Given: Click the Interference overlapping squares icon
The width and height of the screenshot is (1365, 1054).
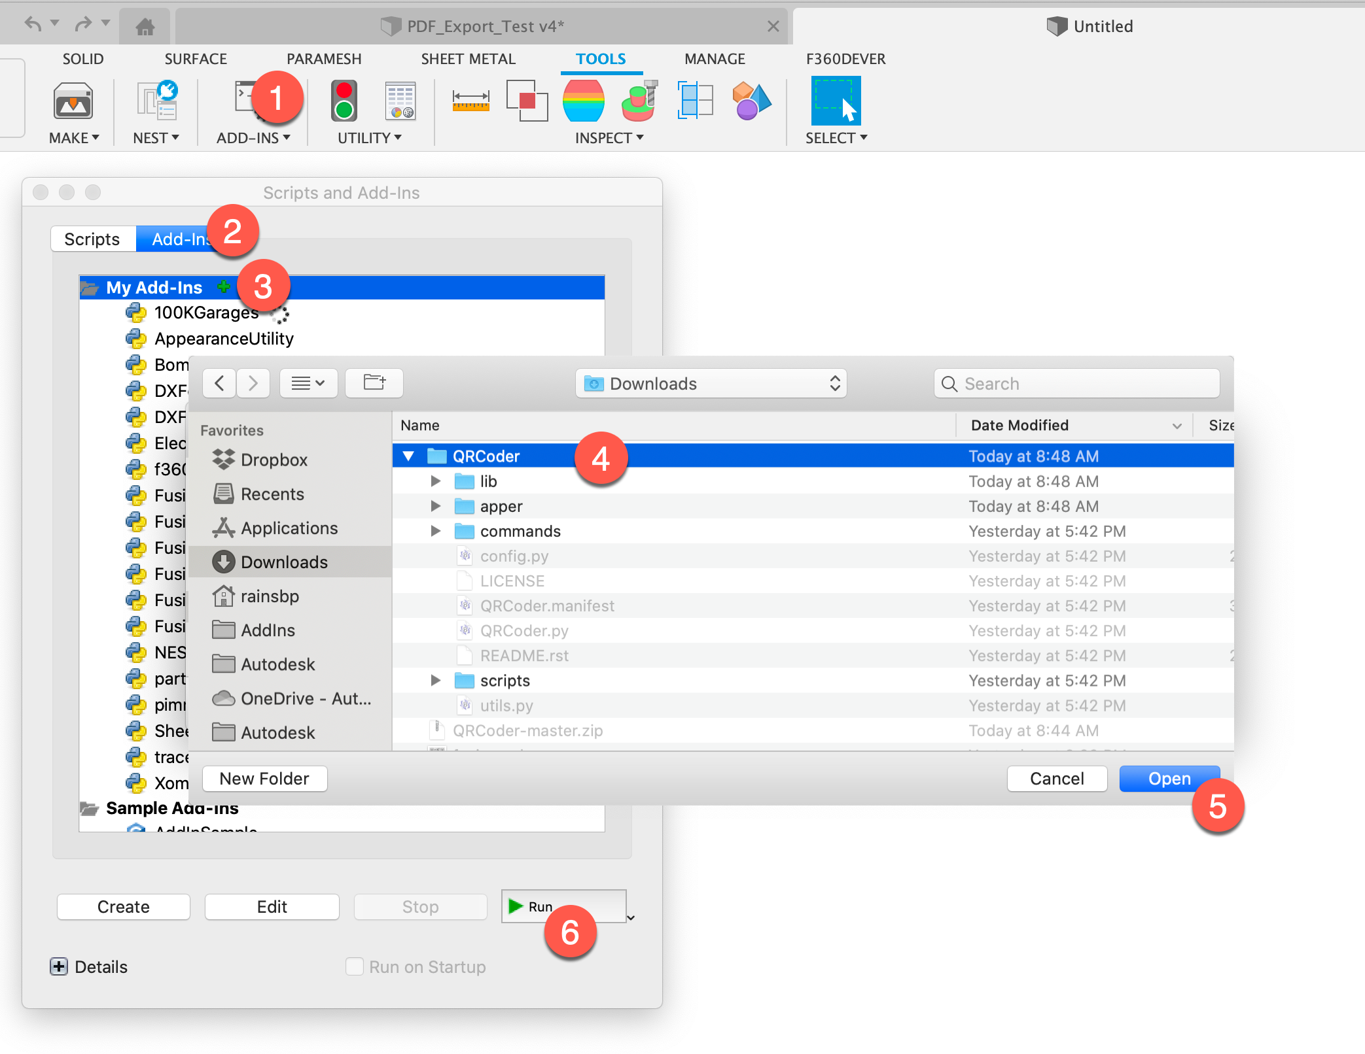Looking at the screenshot, I should pos(527,101).
